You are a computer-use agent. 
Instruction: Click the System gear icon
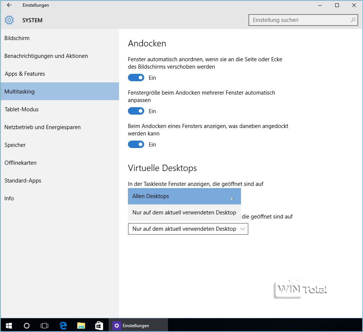[x=9, y=20]
